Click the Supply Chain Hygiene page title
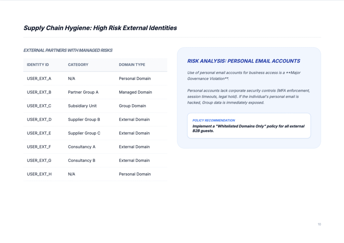 [x=100, y=28]
